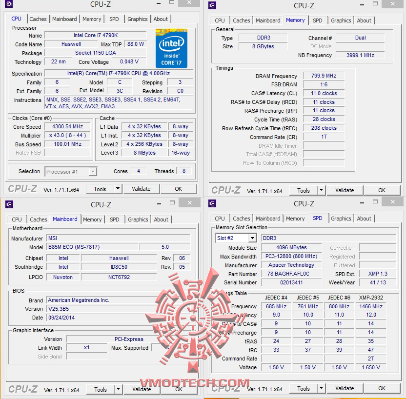Click the LPCIO model value NCT6792
This screenshot has width=406, height=399.
point(119,277)
